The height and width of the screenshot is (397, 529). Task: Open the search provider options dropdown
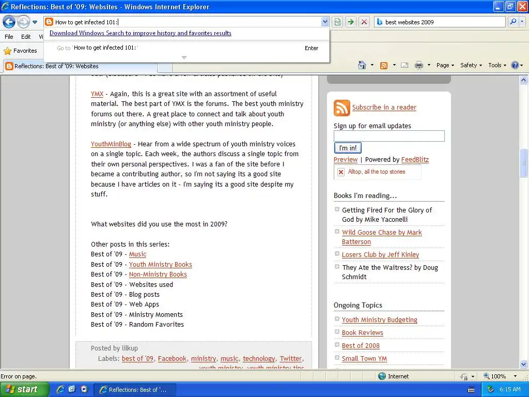[522, 22]
